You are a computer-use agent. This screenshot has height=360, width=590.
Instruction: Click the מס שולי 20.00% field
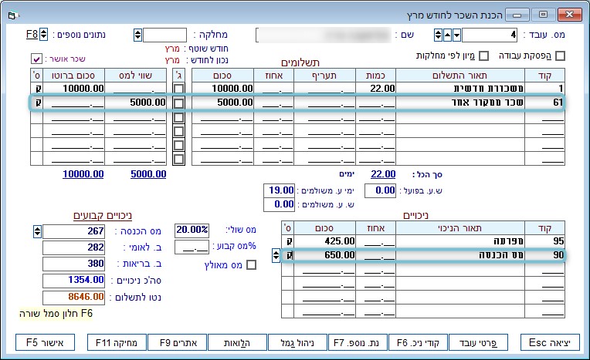coord(192,230)
